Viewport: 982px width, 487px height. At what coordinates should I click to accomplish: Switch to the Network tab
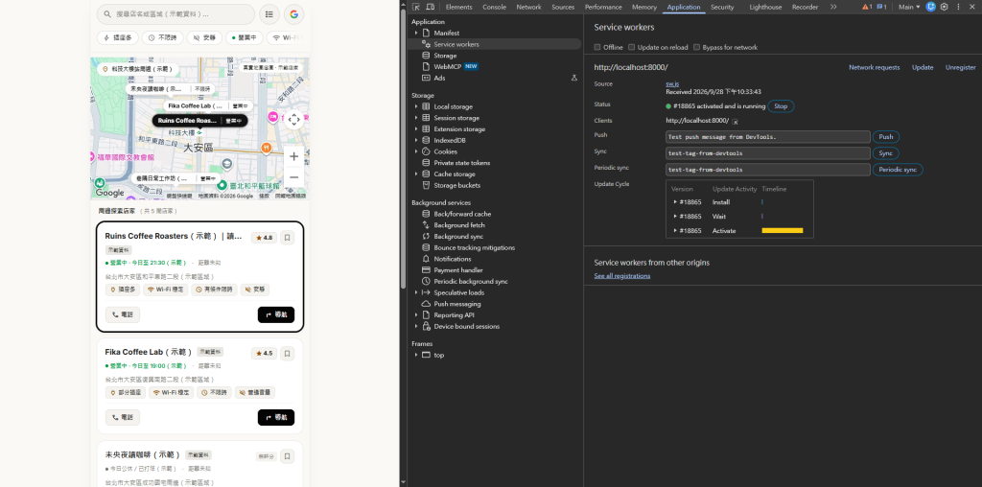(528, 7)
